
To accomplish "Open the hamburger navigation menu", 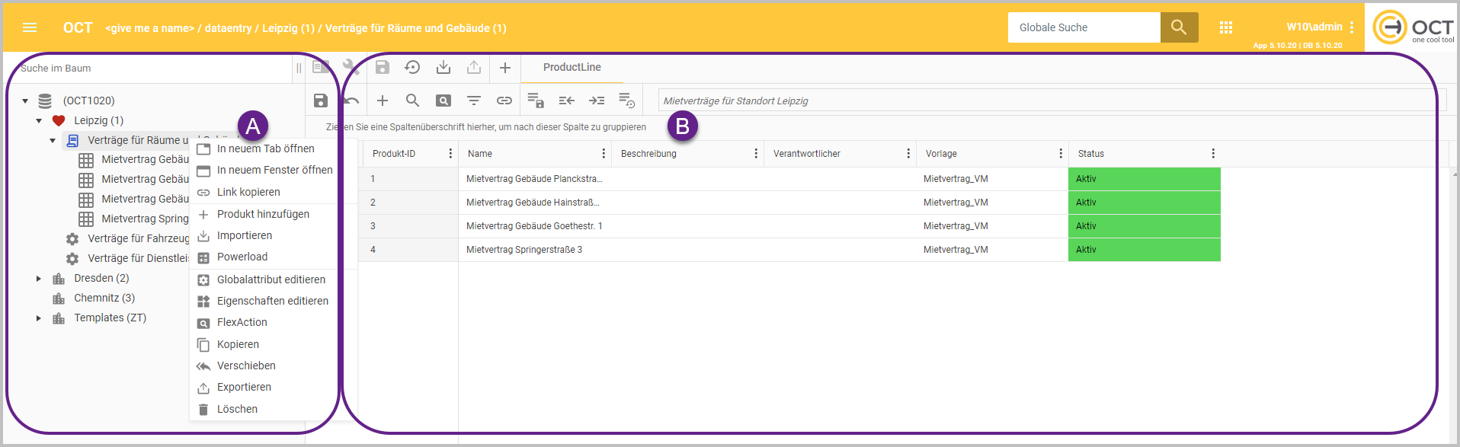I will click(30, 27).
